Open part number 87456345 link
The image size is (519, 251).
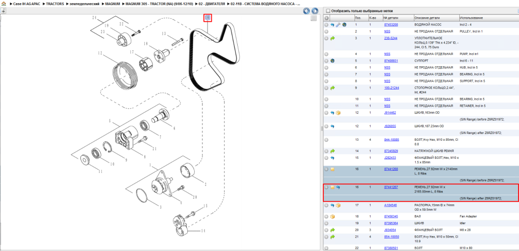(x=391, y=216)
